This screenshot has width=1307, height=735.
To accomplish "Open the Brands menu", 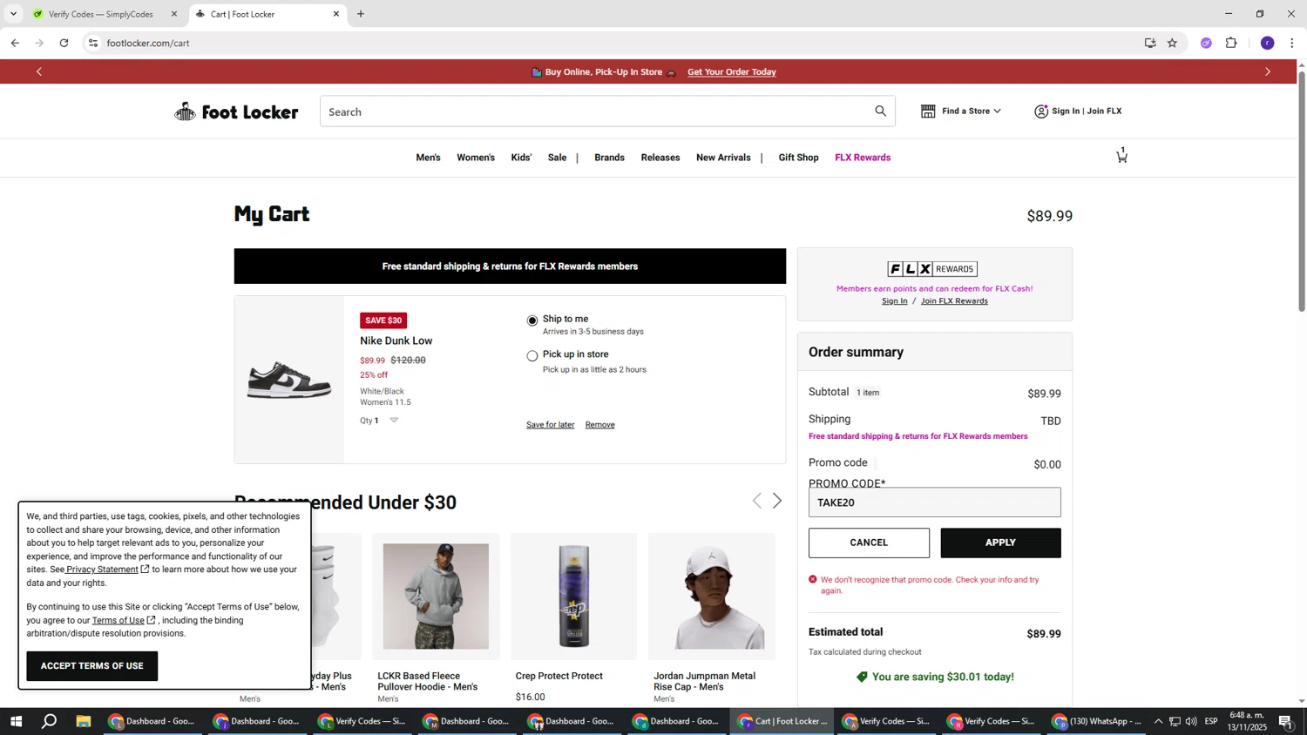I will tap(609, 158).
